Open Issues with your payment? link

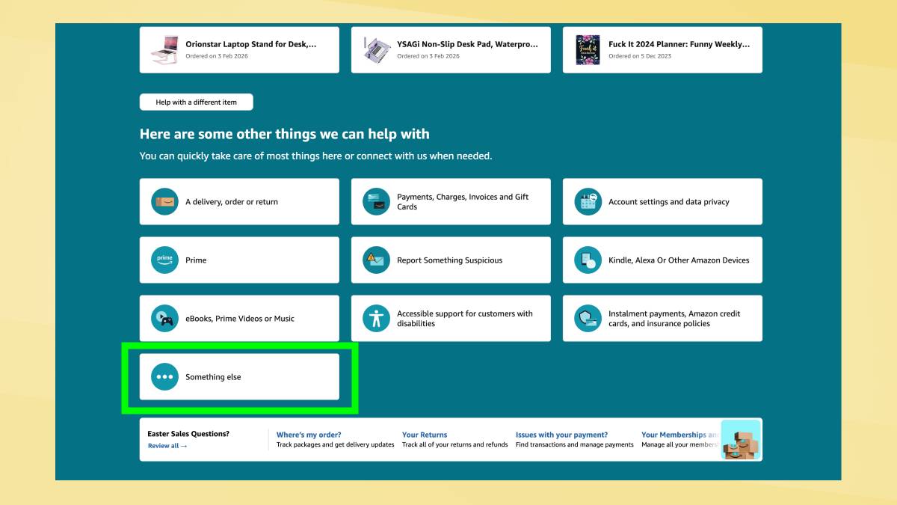coord(561,435)
